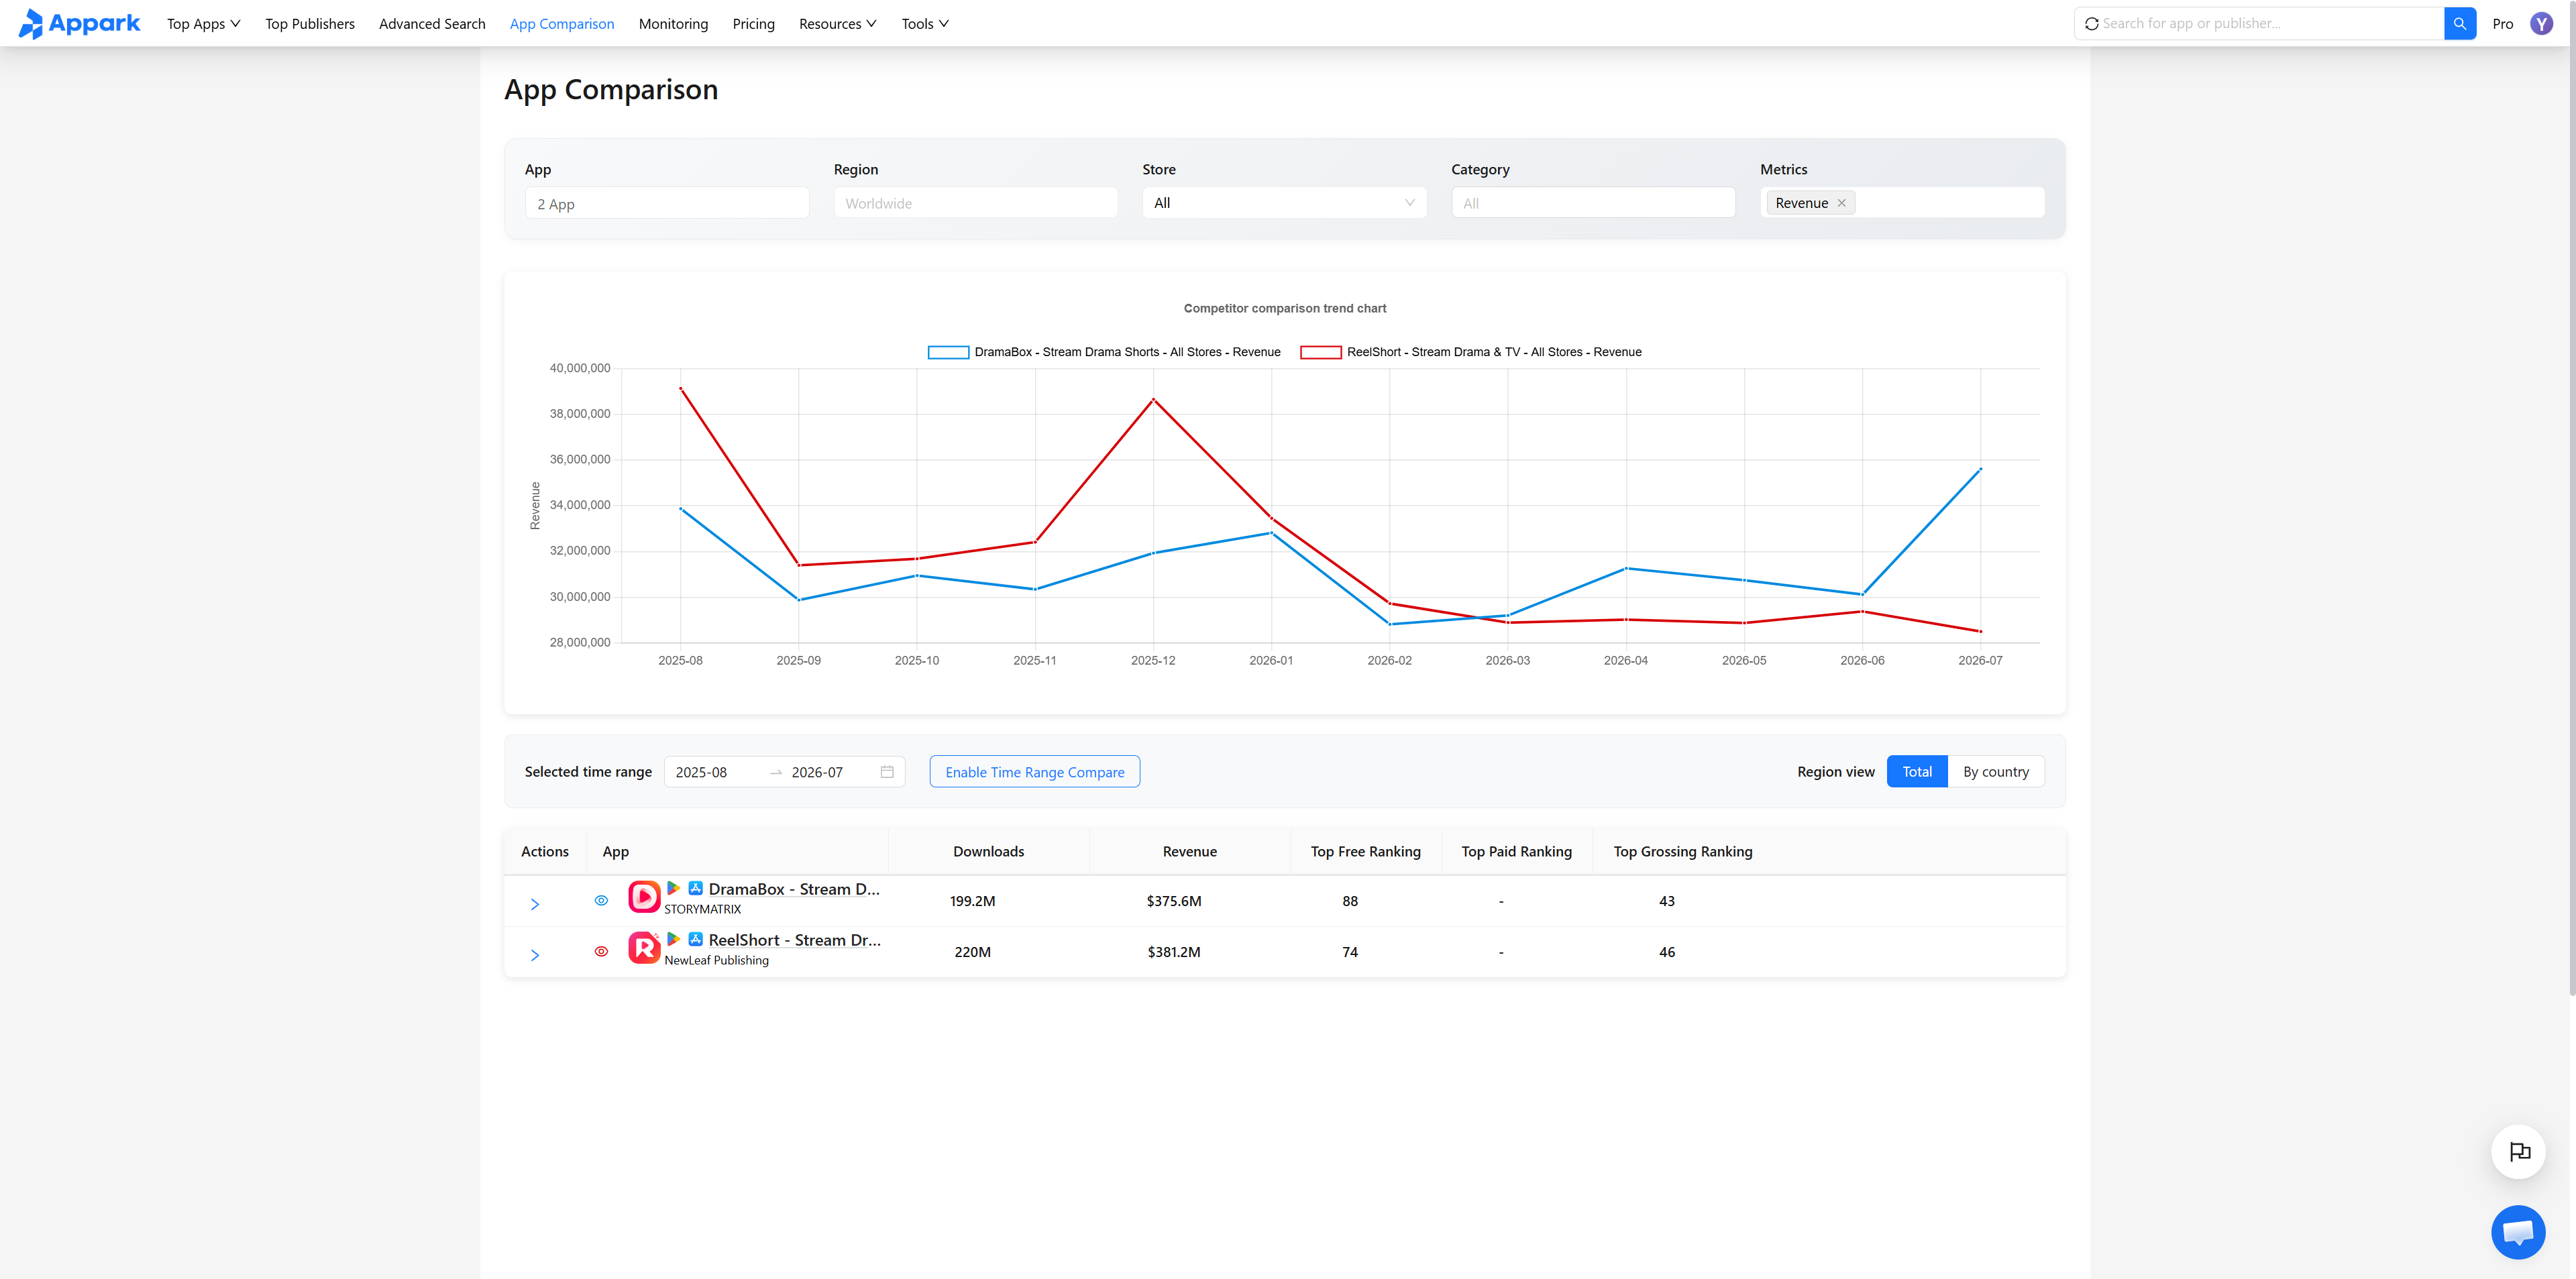Click the Pro plan label
Image resolution: width=2576 pixels, height=1279 pixels.
point(2503,23)
